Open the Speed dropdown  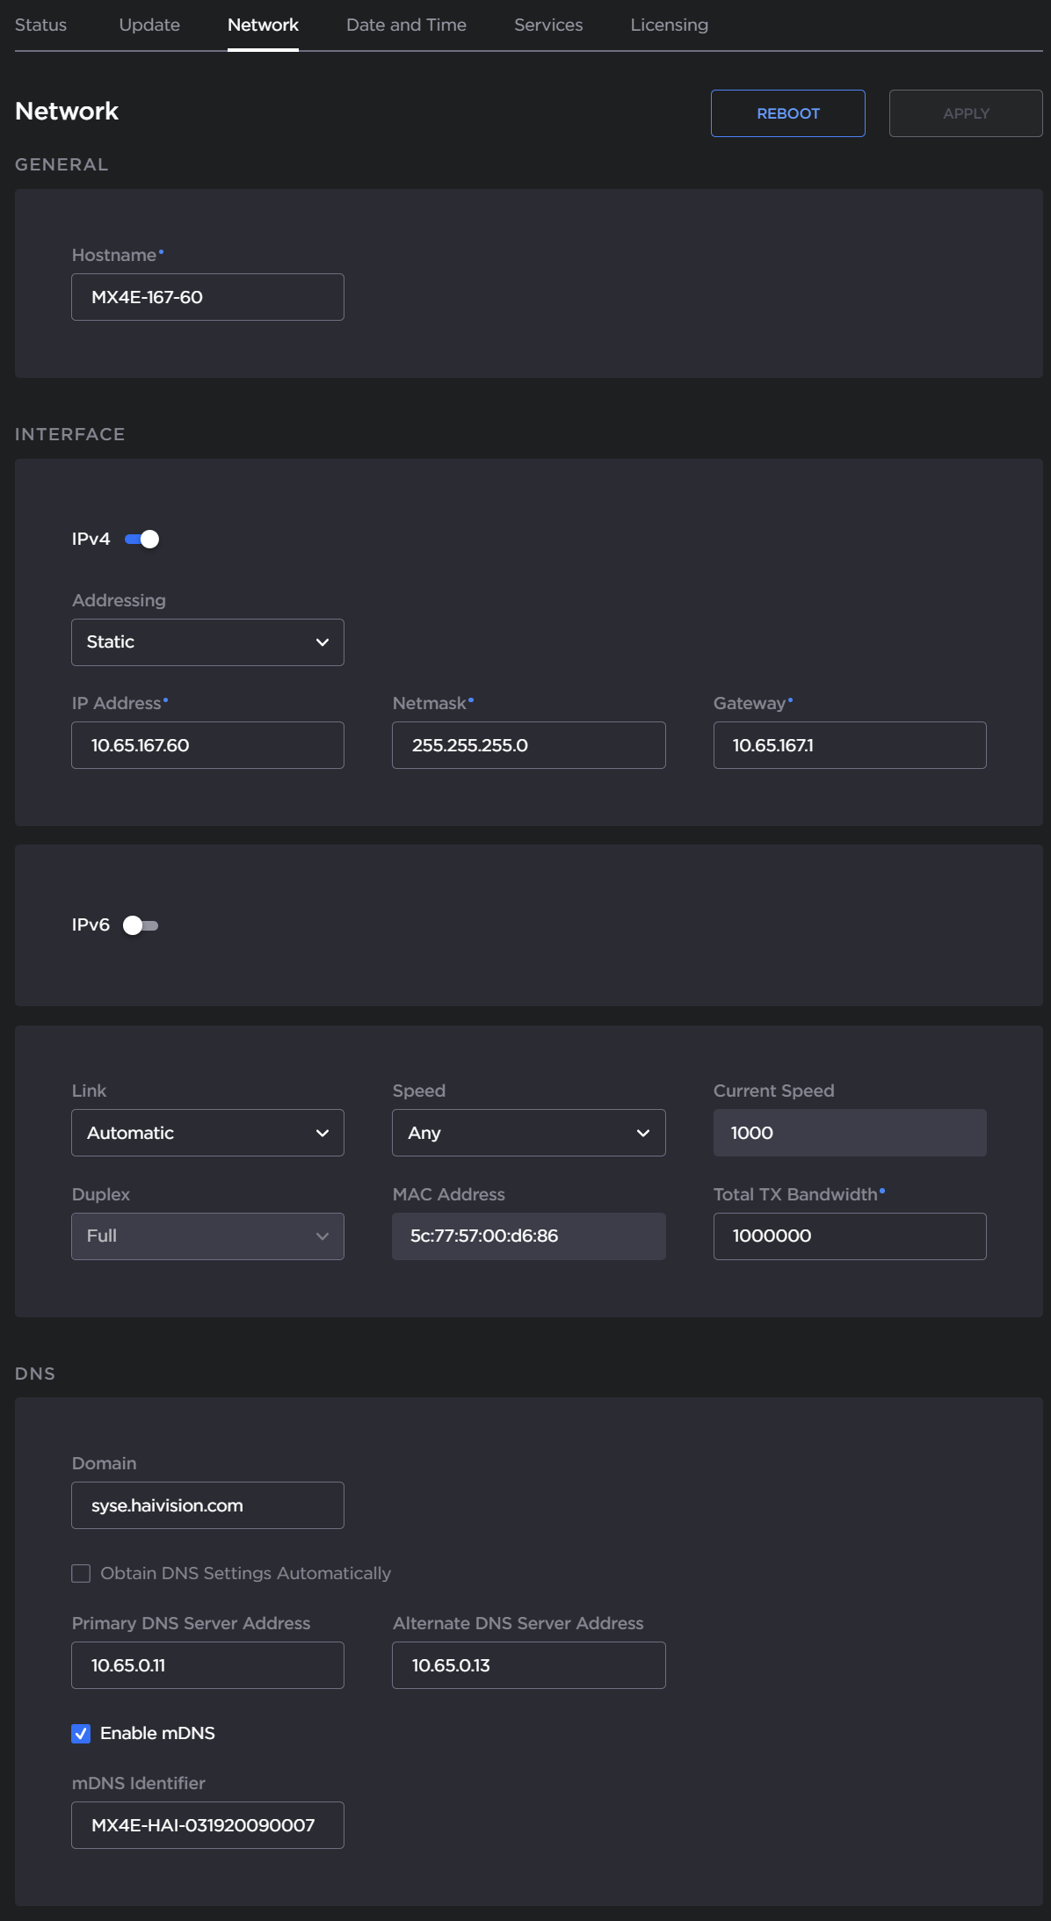point(528,1133)
